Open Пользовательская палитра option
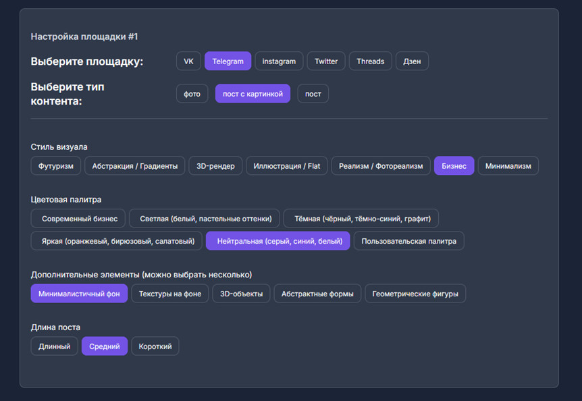582x401 pixels. pyautogui.click(x=408, y=241)
